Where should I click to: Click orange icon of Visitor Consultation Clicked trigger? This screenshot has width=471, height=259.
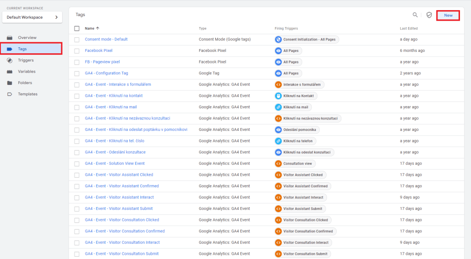point(278,220)
